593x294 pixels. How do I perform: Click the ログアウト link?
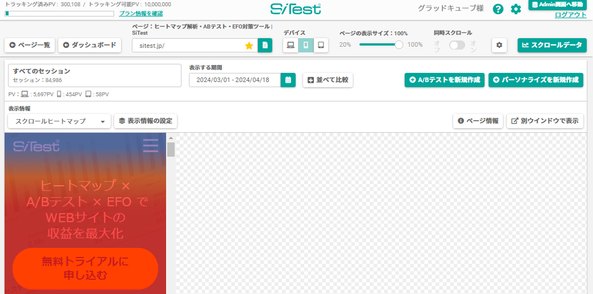pos(571,15)
